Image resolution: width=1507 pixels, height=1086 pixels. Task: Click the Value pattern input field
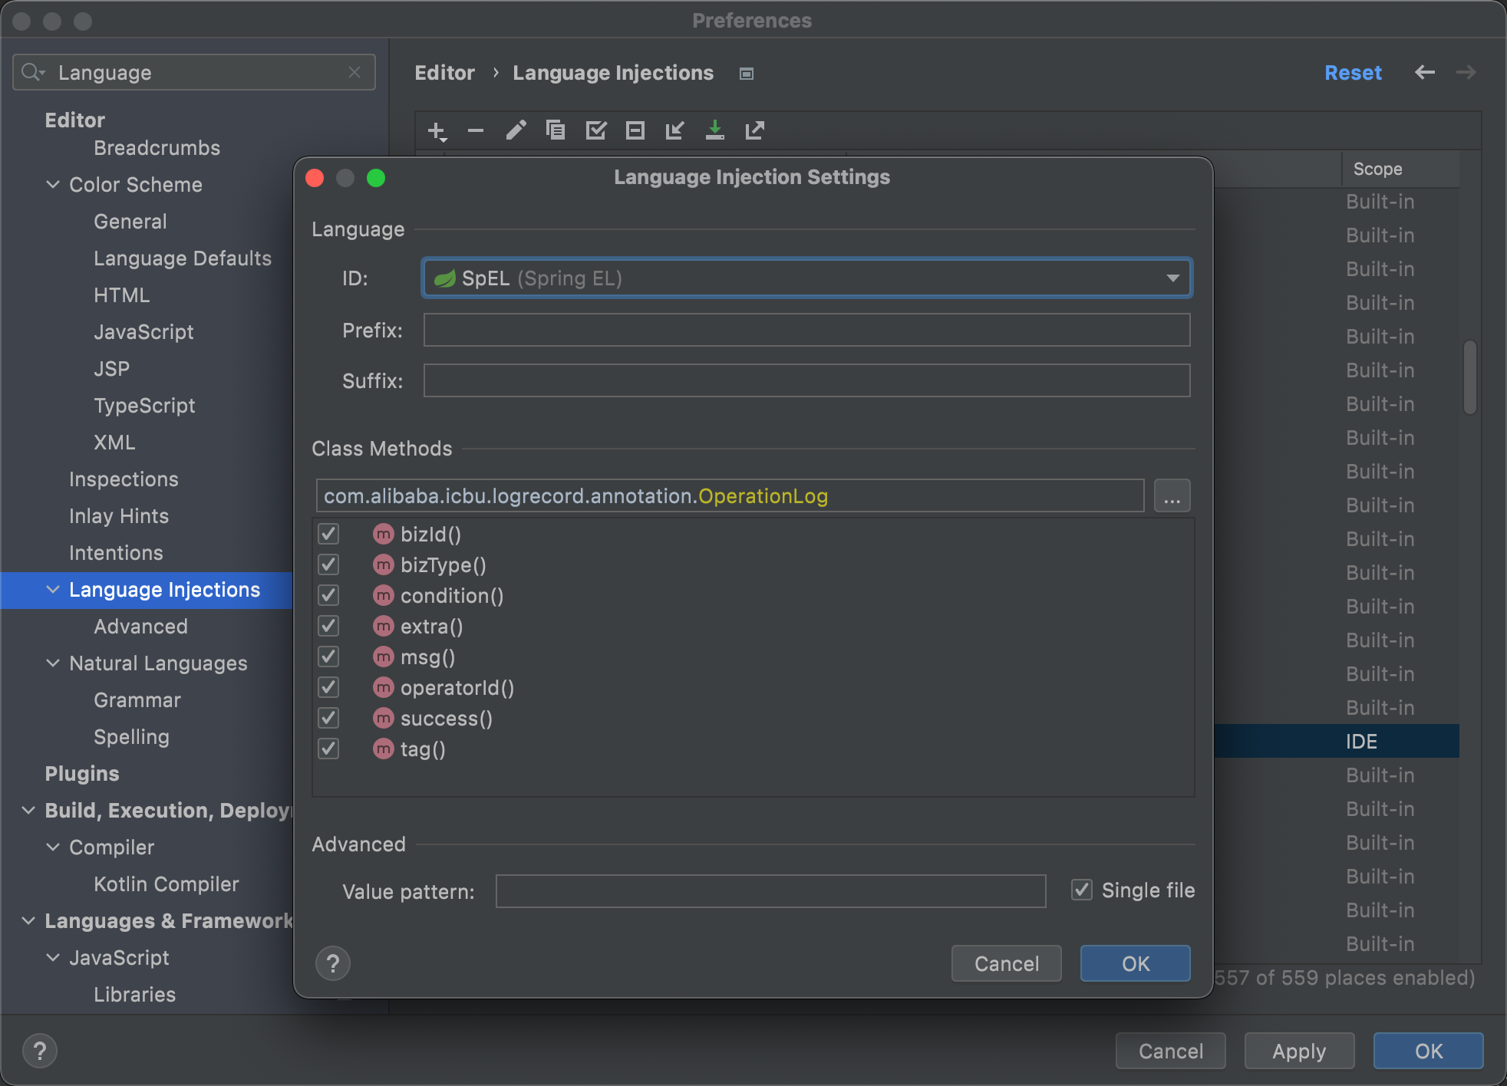tap(770, 891)
